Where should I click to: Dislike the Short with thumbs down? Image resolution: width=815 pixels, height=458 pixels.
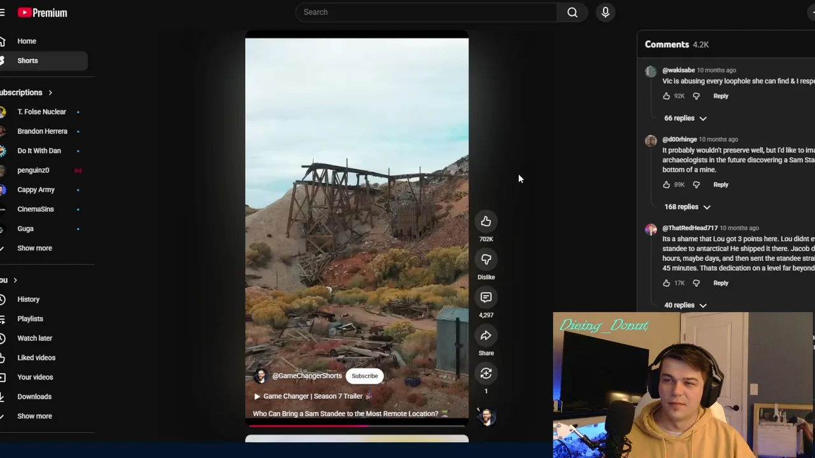tap(486, 260)
